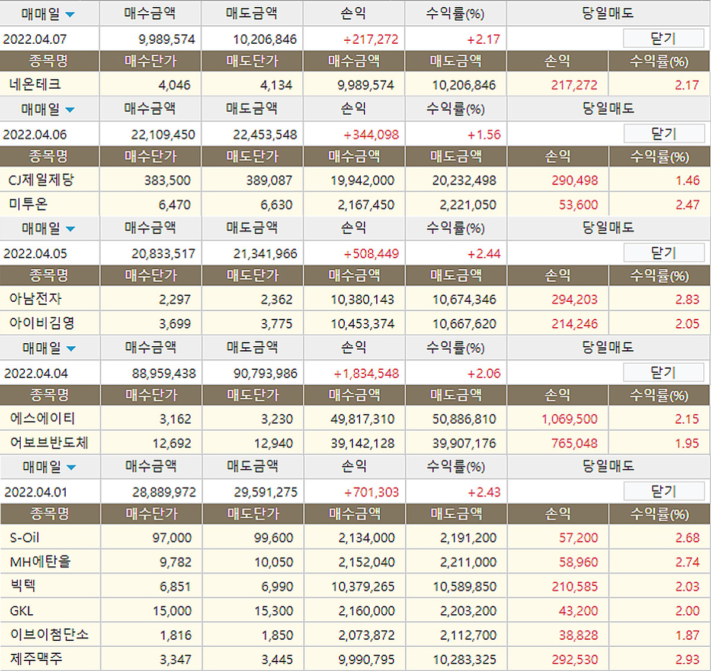Image resolution: width=711 pixels, height=671 pixels.
Task: Select the GKL stock entry
Action: [21, 611]
